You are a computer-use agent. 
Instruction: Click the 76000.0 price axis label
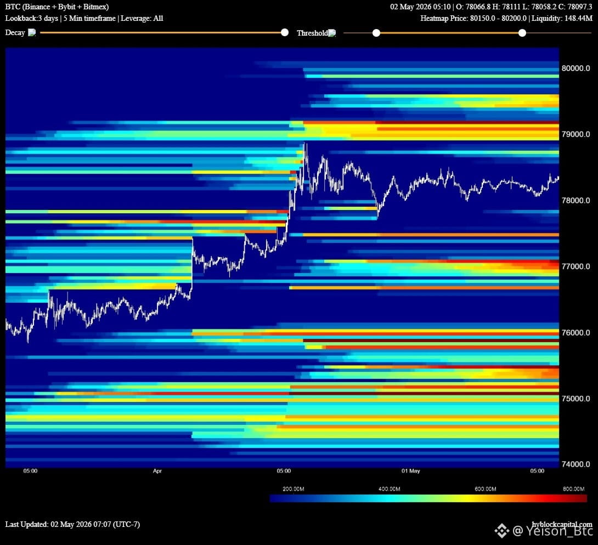(576, 332)
